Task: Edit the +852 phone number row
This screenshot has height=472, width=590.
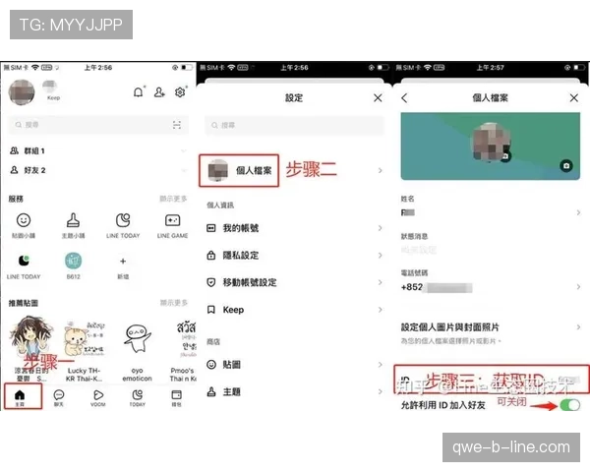Action: coord(491,281)
